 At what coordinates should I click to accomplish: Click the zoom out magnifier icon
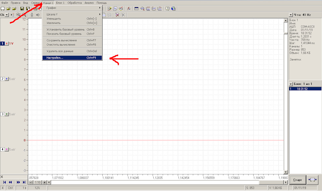pyautogui.click(x=18, y=15)
